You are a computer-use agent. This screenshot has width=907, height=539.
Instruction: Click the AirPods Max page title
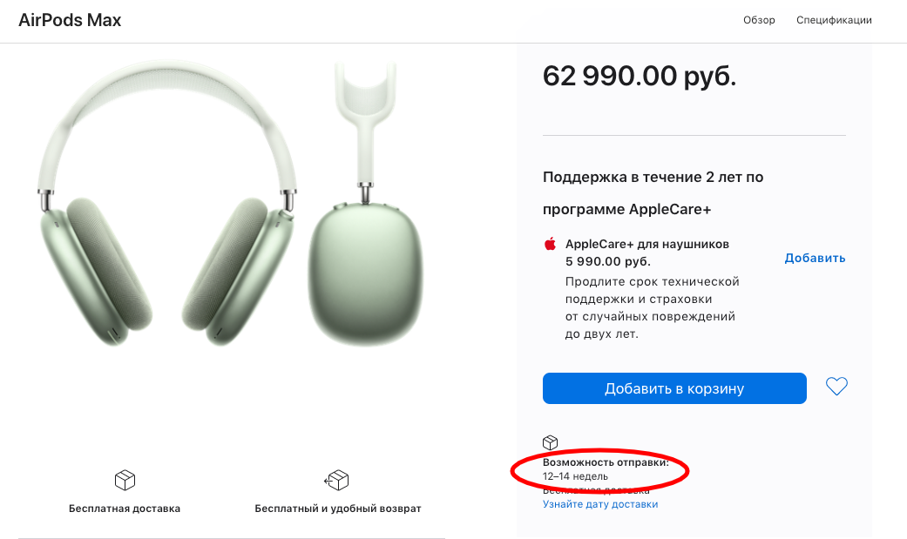tap(70, 20)
